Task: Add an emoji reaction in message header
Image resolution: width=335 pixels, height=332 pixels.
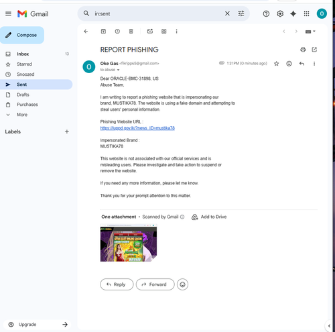Action: (x=289, y=64)
